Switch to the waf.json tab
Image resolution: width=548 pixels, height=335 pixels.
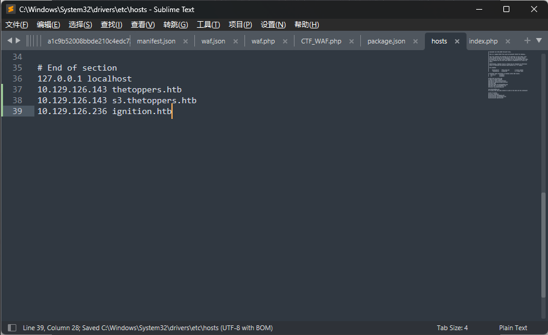(213, 41)
